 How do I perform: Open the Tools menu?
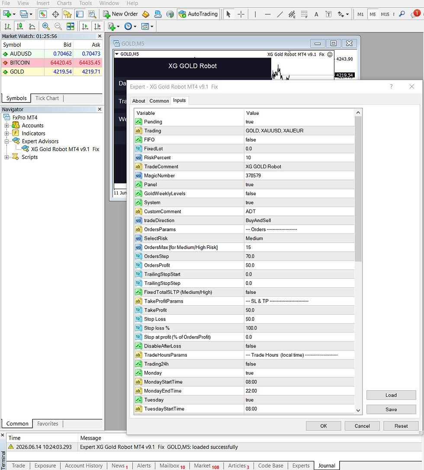click(85, 3)
